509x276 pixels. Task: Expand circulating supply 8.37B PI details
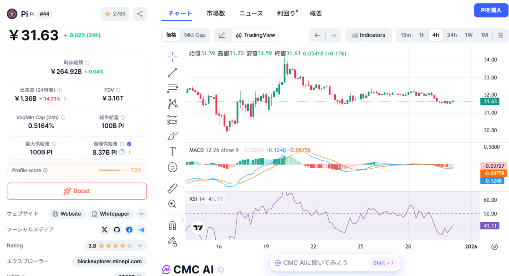click(130, 153)
